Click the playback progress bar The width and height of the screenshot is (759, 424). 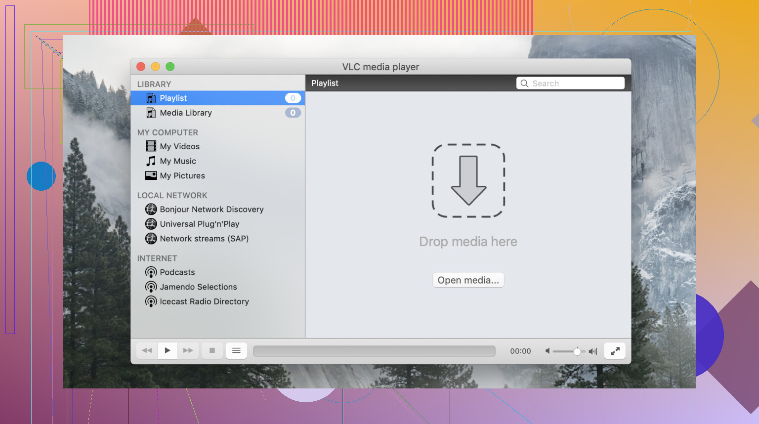374,351
